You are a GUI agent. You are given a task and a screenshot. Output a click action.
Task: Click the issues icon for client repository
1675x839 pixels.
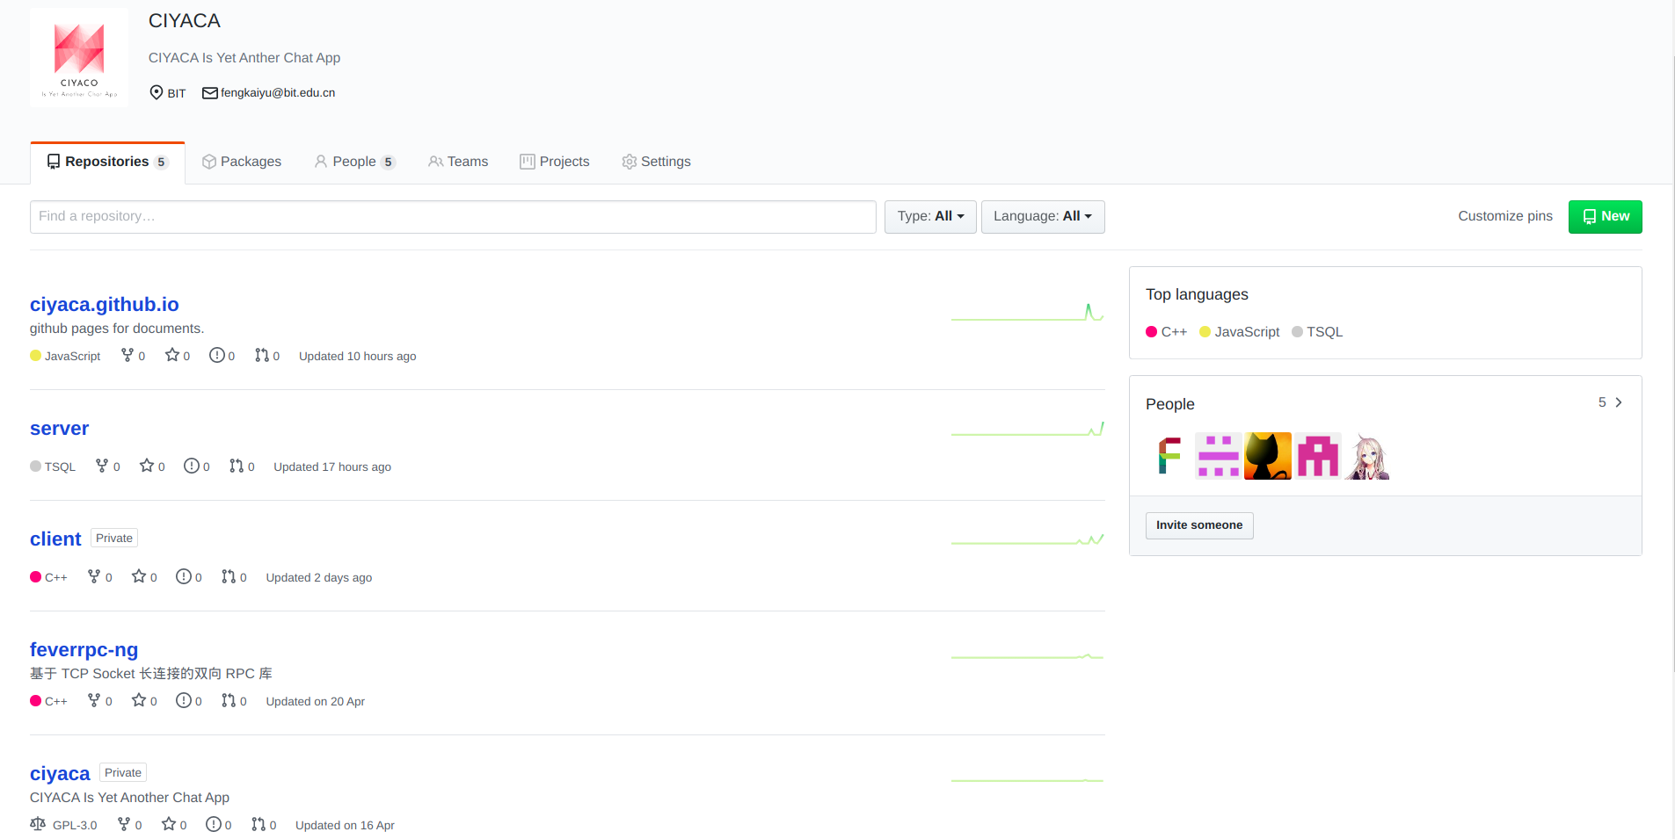coord(184,576)
